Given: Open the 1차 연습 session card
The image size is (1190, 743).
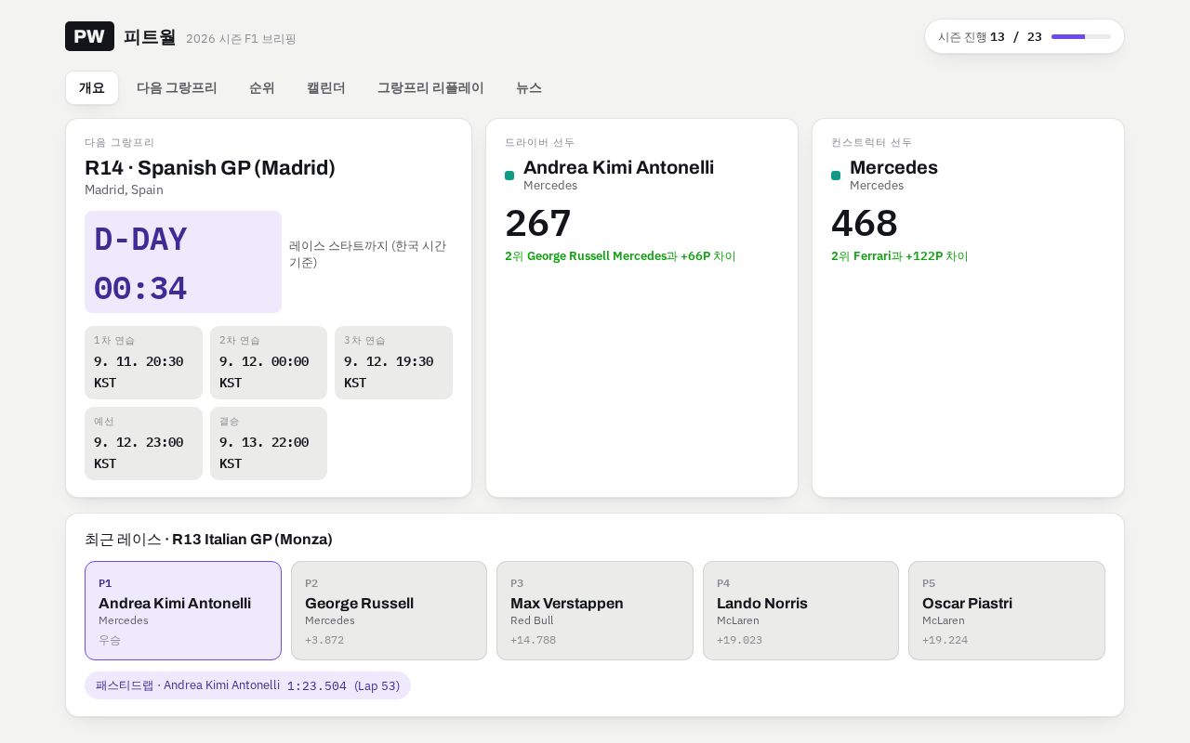Looking at the screenshot, I should tap(143, 362).
